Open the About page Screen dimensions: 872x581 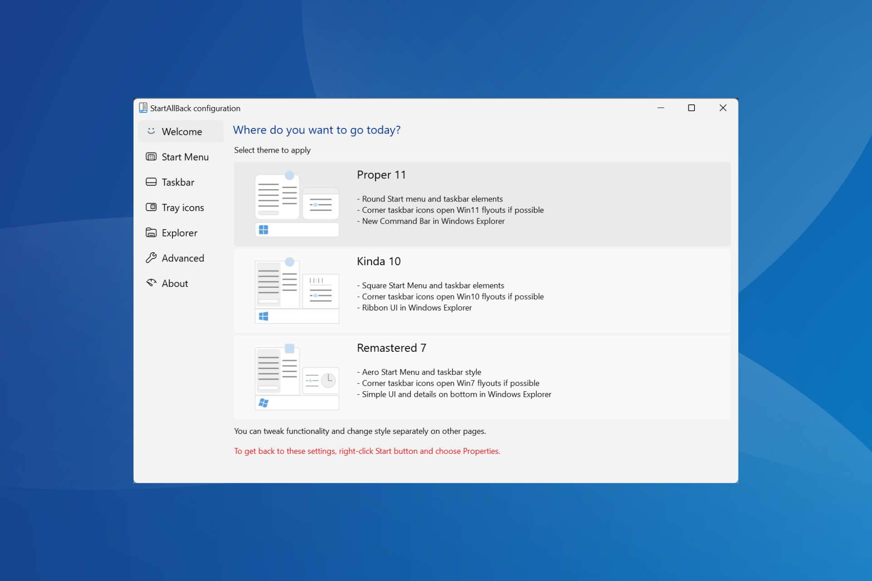(181, 283)
